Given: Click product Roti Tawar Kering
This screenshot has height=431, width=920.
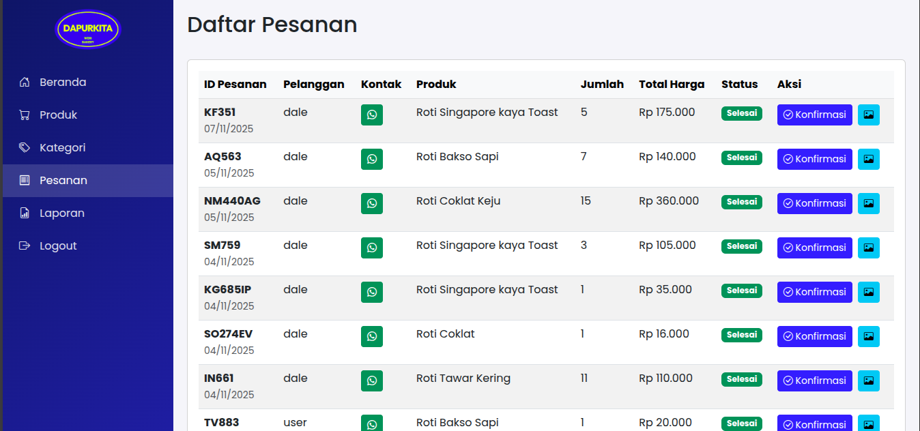Looking at the screenshot, I should tap(463, 378).
